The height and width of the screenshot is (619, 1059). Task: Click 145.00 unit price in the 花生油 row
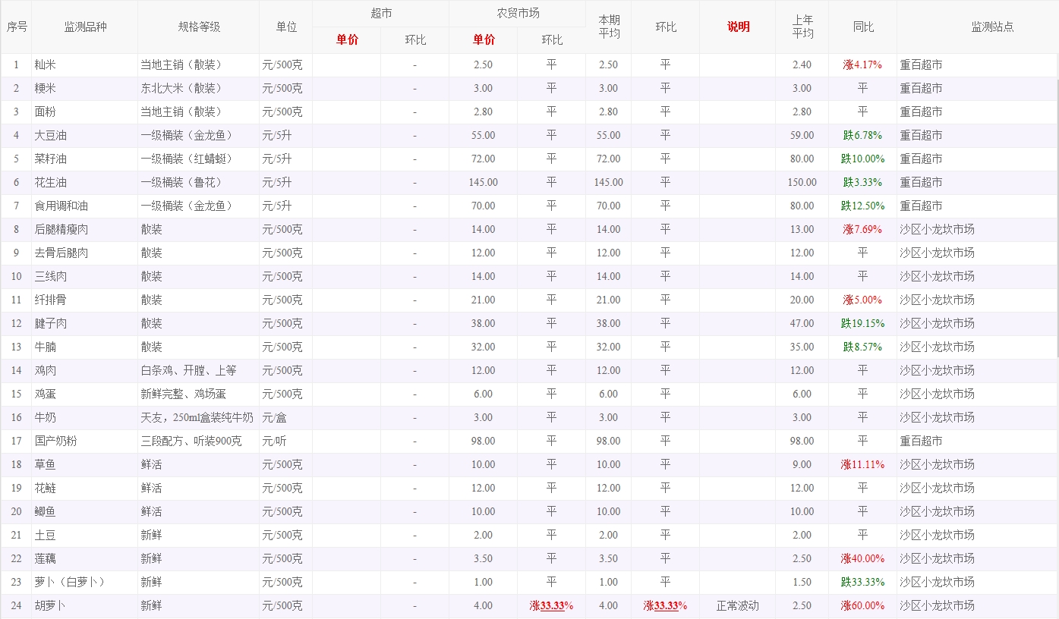coord(484,182)
